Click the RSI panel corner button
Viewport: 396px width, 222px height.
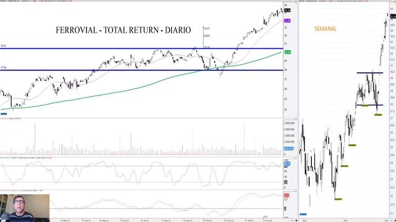[296, 158]
